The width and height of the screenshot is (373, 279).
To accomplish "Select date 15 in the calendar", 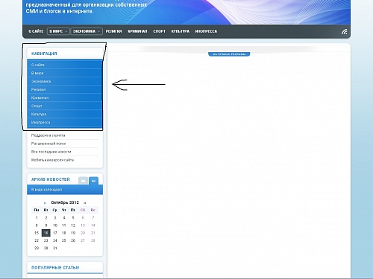I will point(37,233).
